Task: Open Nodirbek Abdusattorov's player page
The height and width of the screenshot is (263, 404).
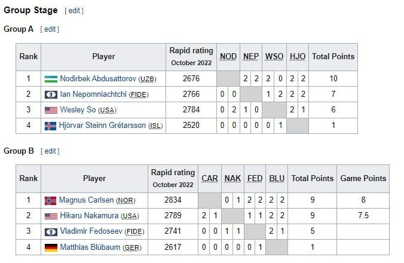Action: (98, 78)
